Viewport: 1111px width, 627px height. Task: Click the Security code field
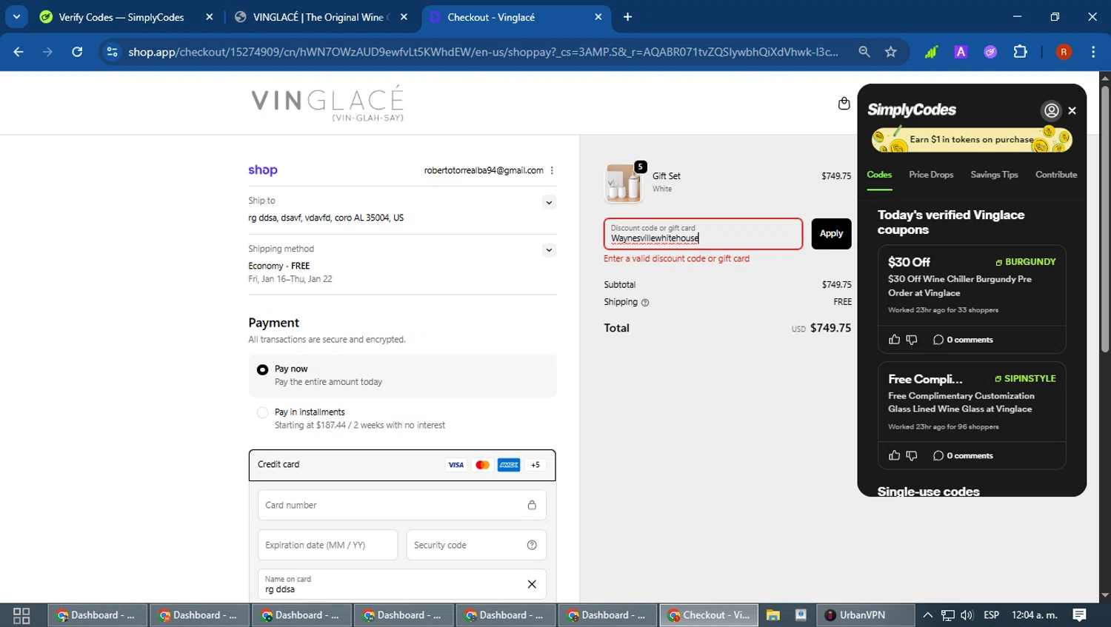[476, 545]
